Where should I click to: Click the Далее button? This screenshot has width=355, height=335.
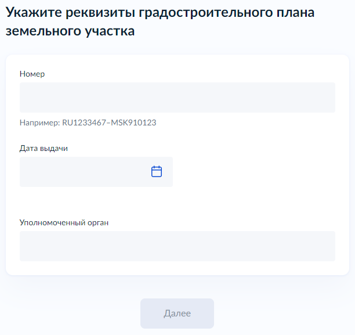click(177, 314)
